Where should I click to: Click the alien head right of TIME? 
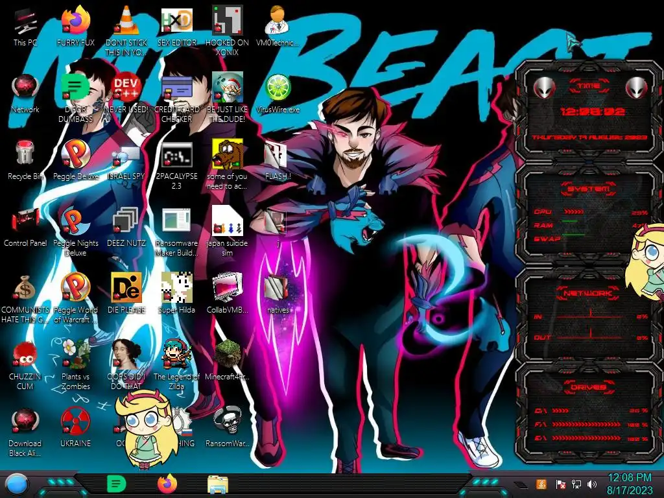[x=635, y=88]
